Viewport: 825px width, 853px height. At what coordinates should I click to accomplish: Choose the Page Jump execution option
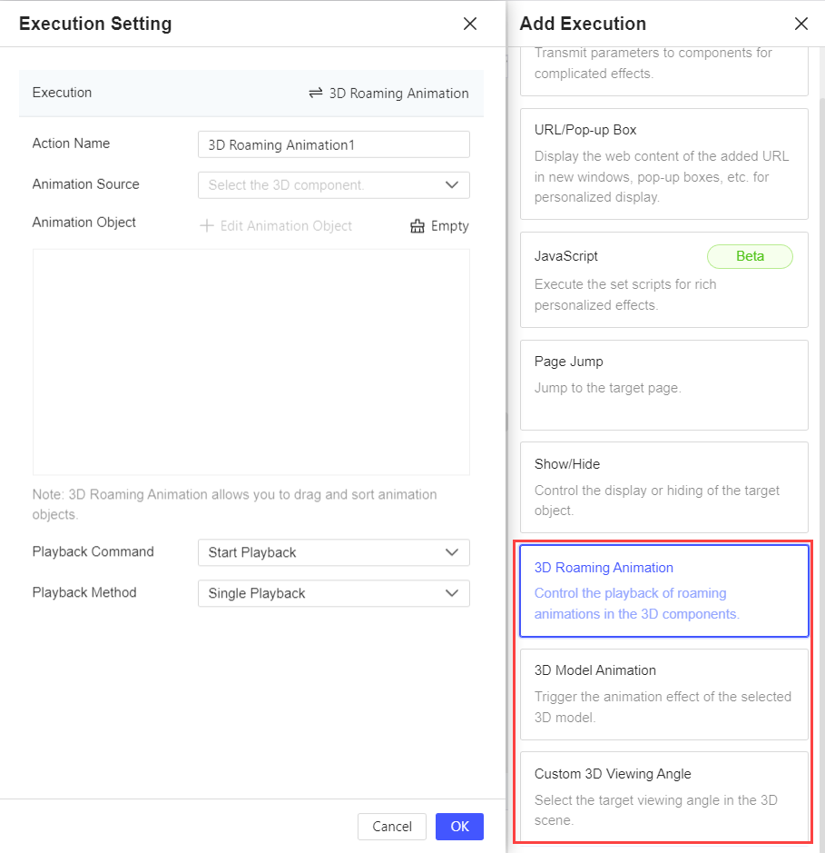663,384
